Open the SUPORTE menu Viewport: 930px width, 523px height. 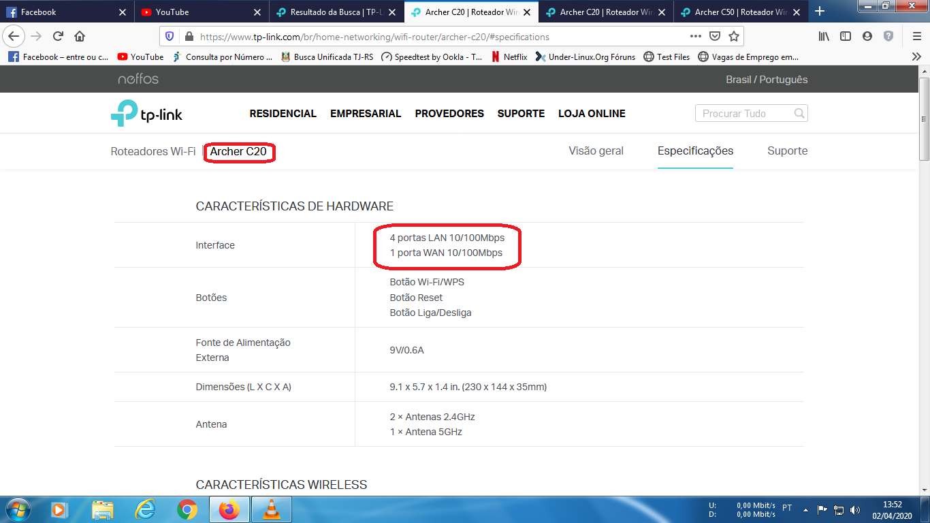521,114
